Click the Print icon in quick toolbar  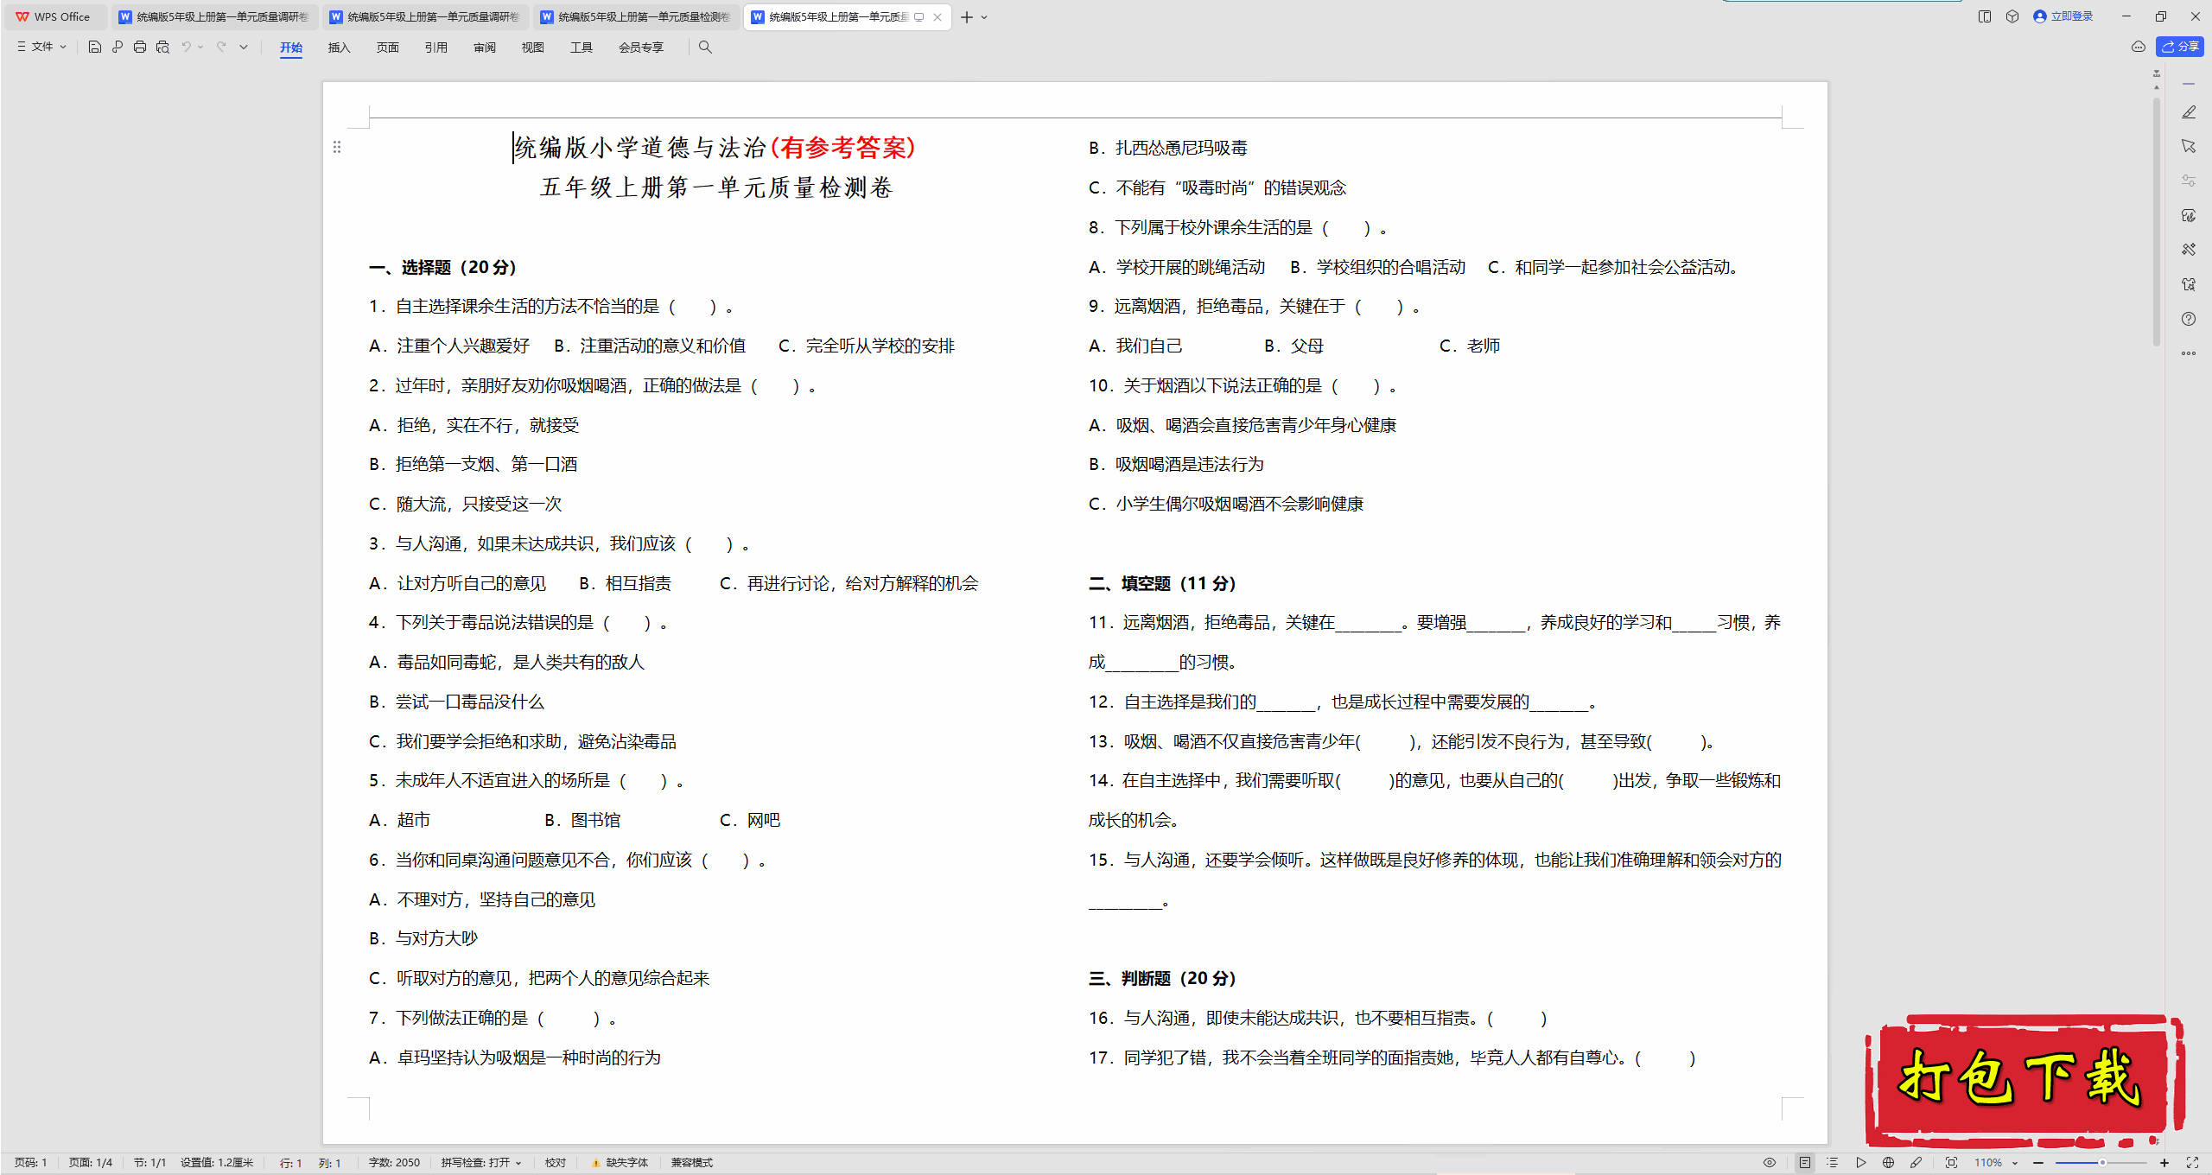tap(140, 47)
